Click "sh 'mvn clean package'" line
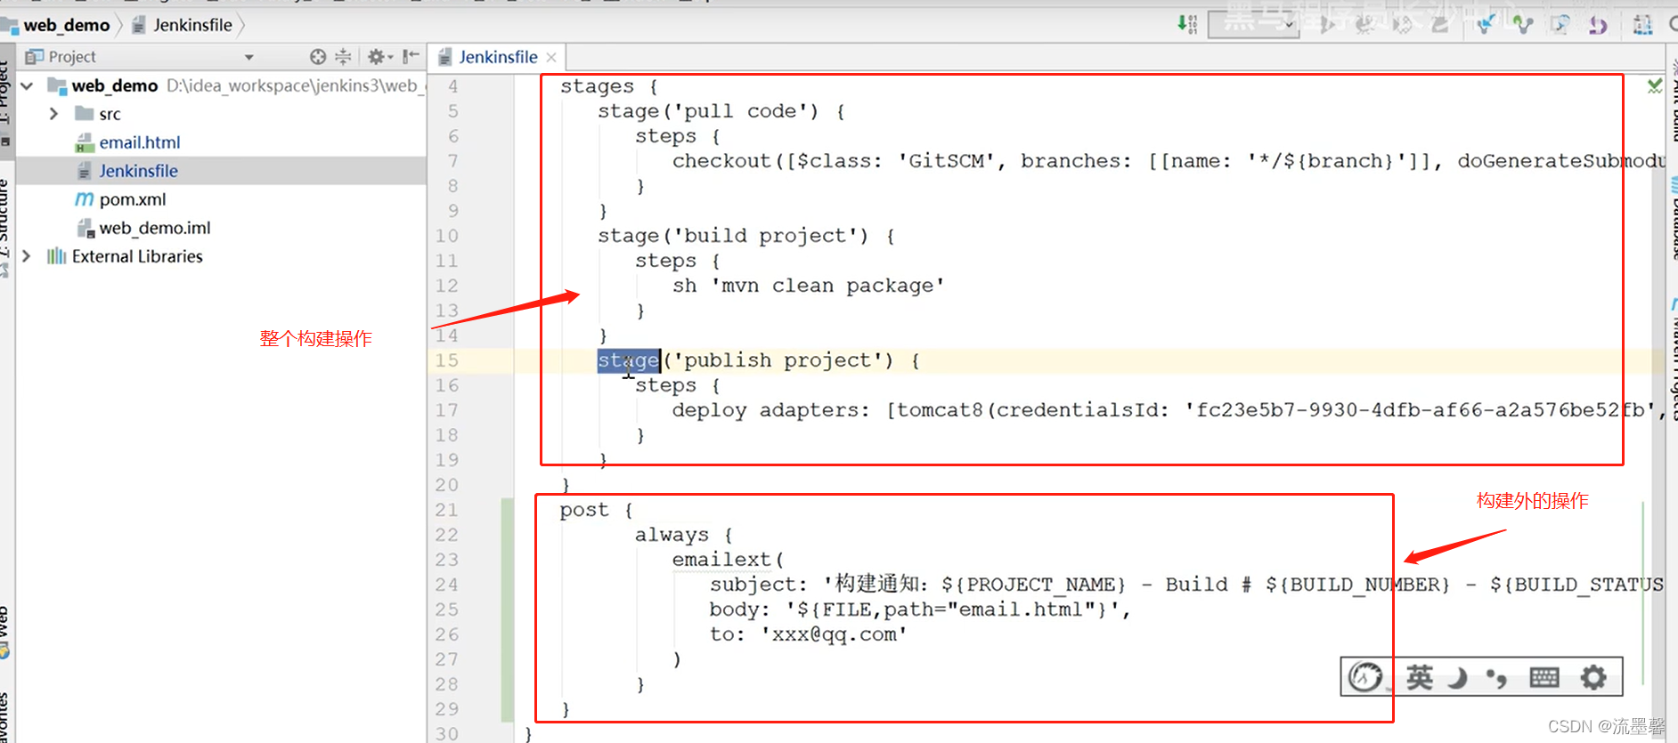 click(809, 286)
